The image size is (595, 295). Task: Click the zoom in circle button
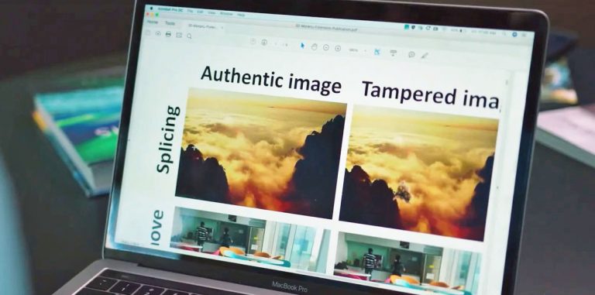click(x=338, y=48)
